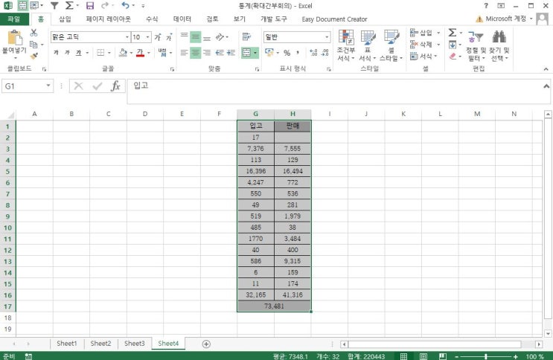Collapse the ribbon with the chevron

click(x=546, y=69)
